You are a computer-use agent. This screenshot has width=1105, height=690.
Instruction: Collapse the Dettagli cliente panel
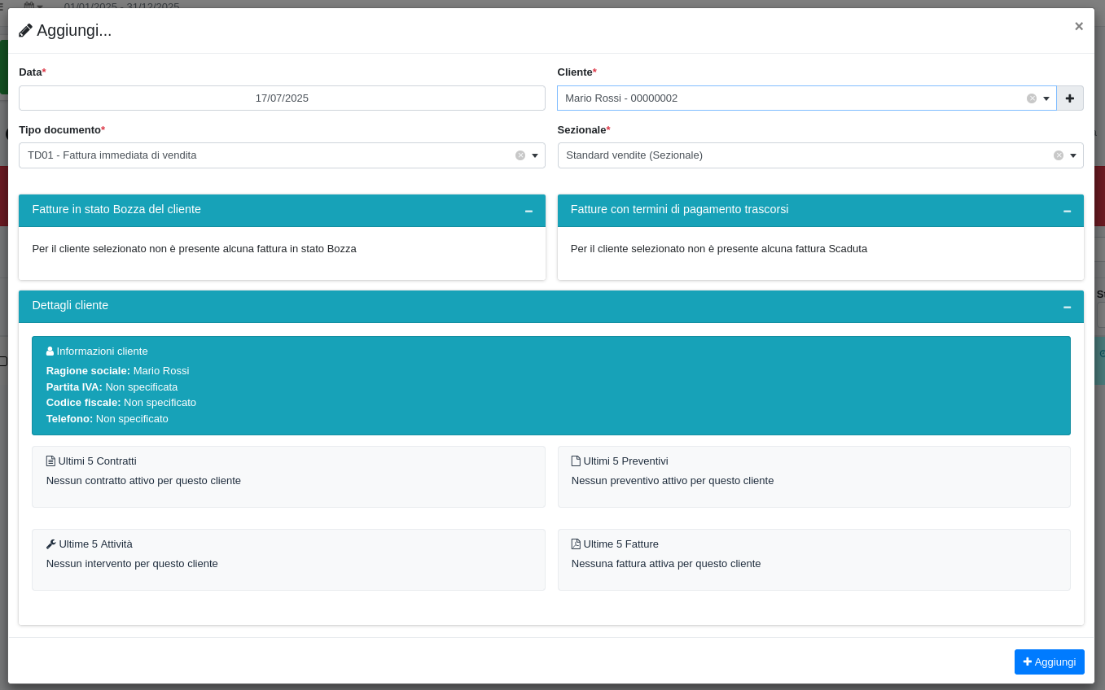(1067, 307)
